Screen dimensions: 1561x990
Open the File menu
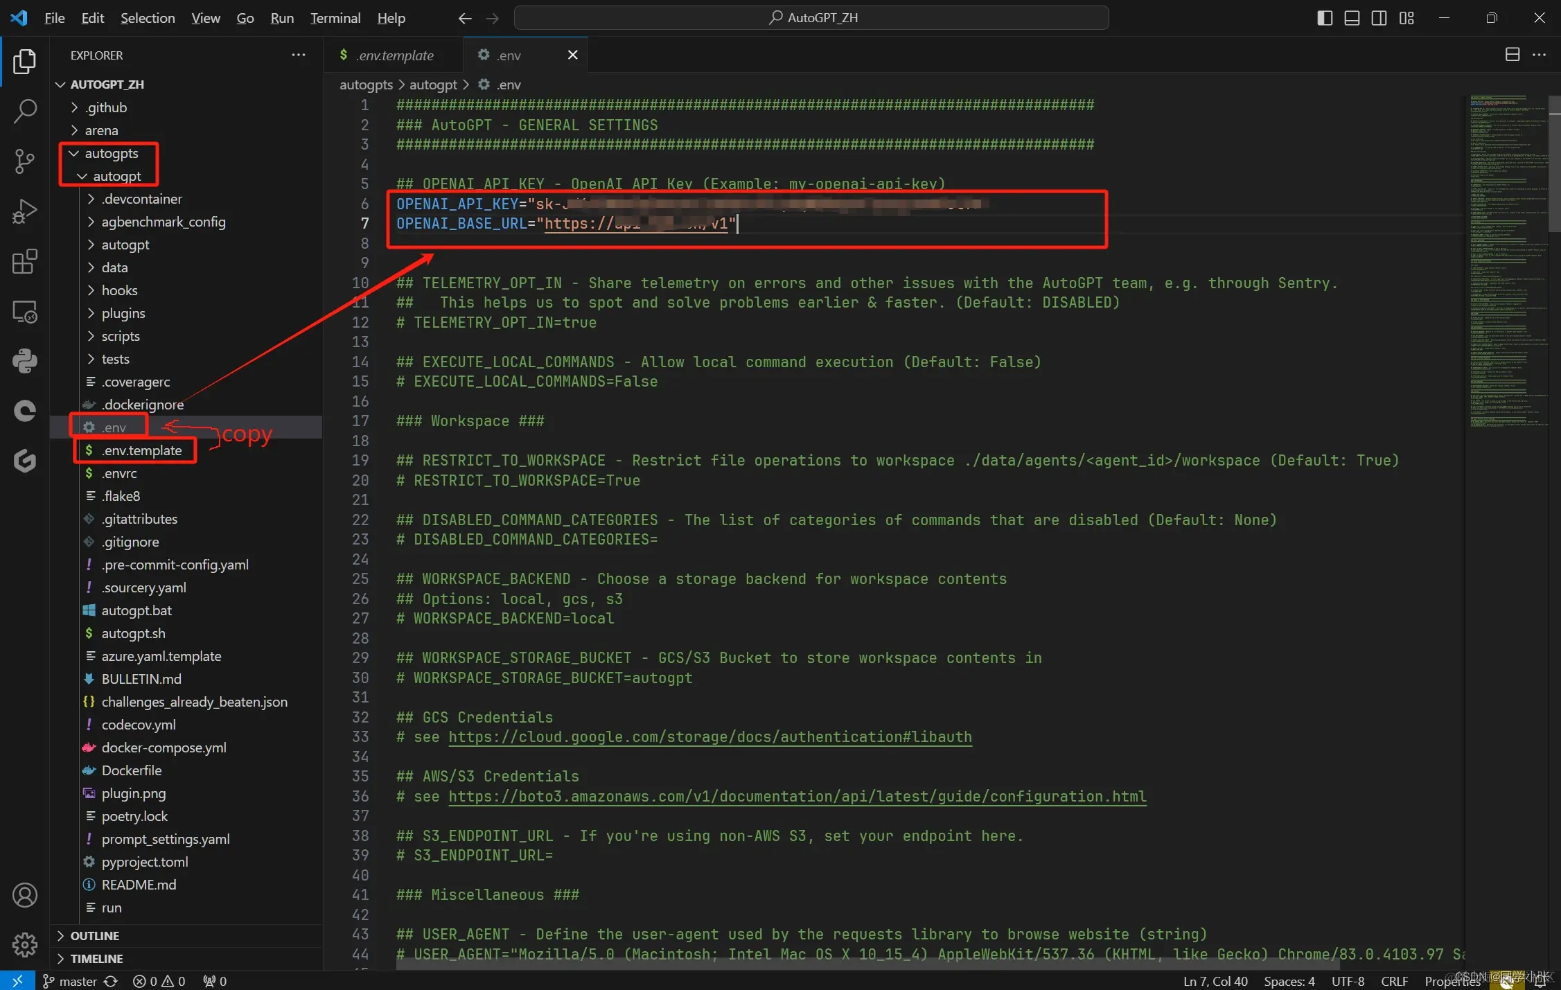[54, 18]
